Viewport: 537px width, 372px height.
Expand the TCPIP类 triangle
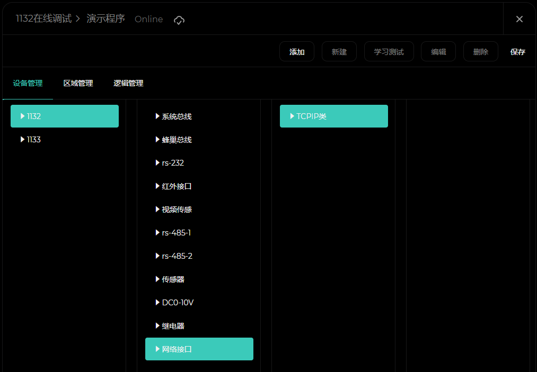tap(292, 116)
